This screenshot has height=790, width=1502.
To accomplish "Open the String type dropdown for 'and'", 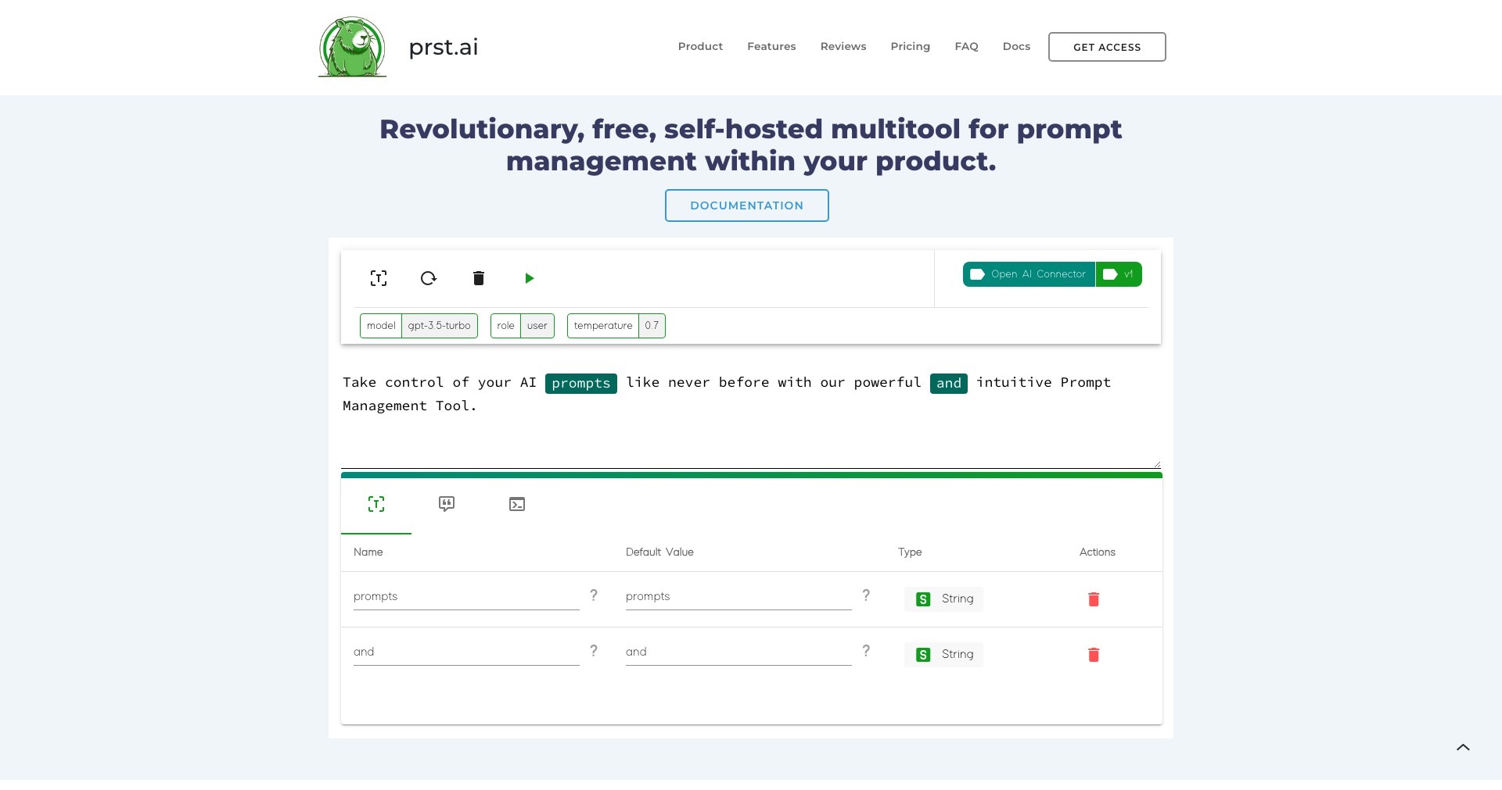I will [944, 655].
